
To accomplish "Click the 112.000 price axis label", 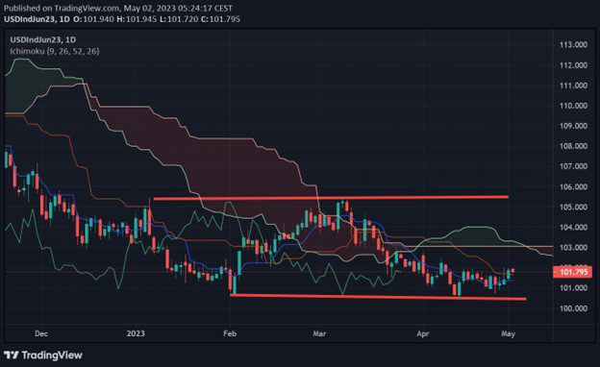I will [x=573, y=65].
